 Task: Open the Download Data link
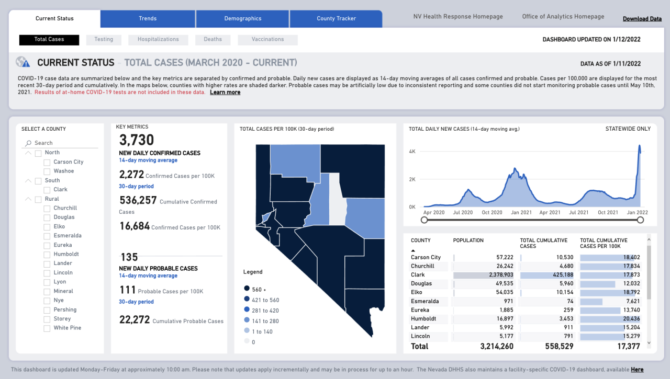[642, 19]
